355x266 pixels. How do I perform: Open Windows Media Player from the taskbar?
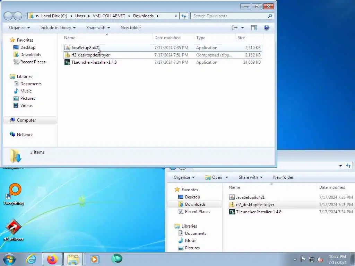[94, 259]
